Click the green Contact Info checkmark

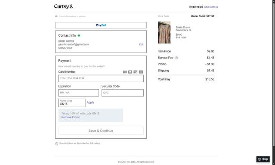pyautogui.click(x=79, y=35)
